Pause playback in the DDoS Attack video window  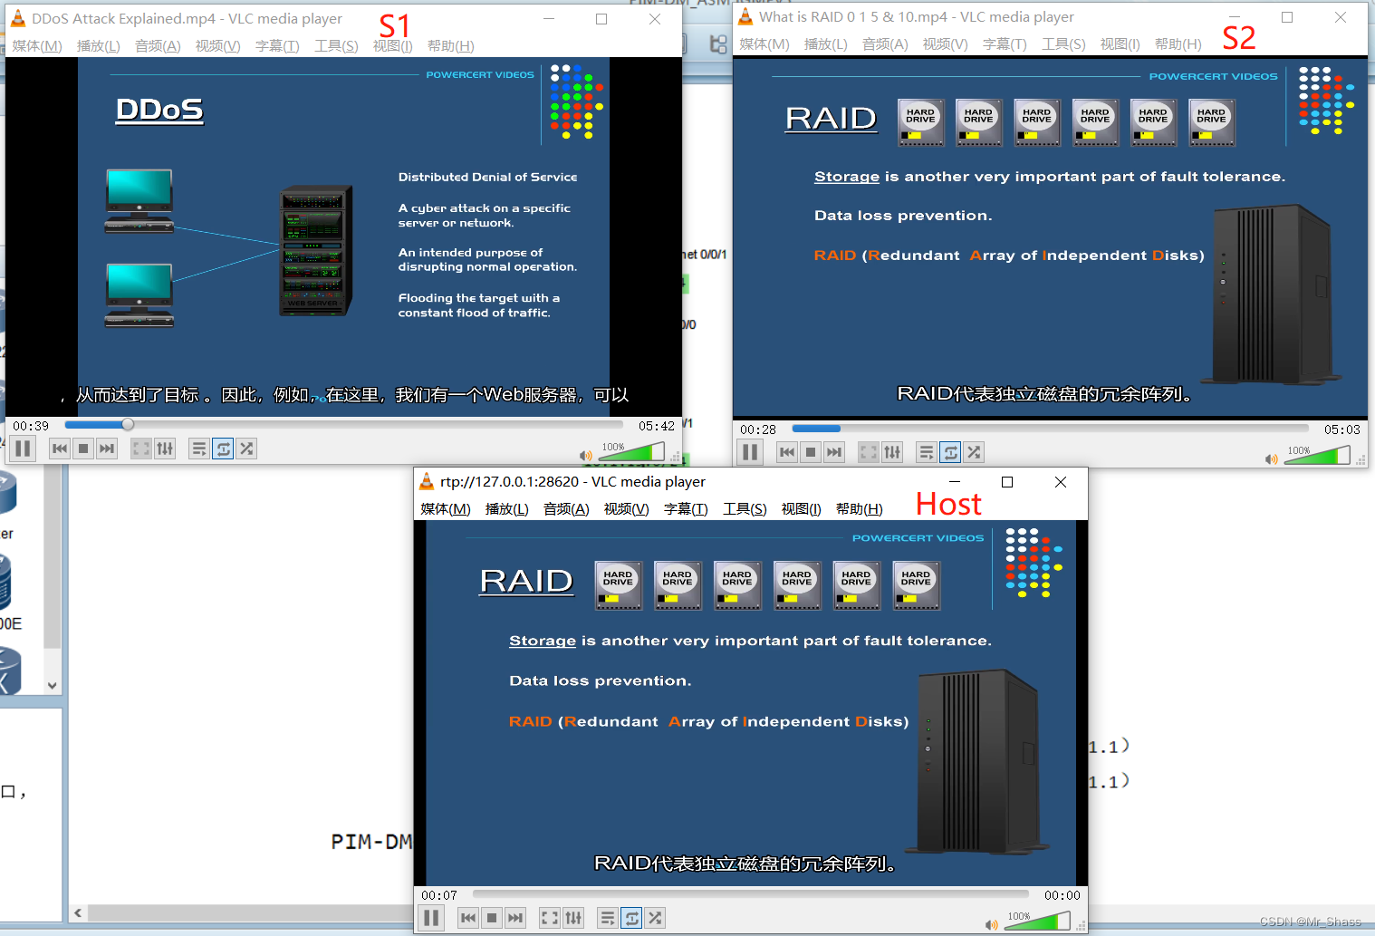click(x=23, y=448)
